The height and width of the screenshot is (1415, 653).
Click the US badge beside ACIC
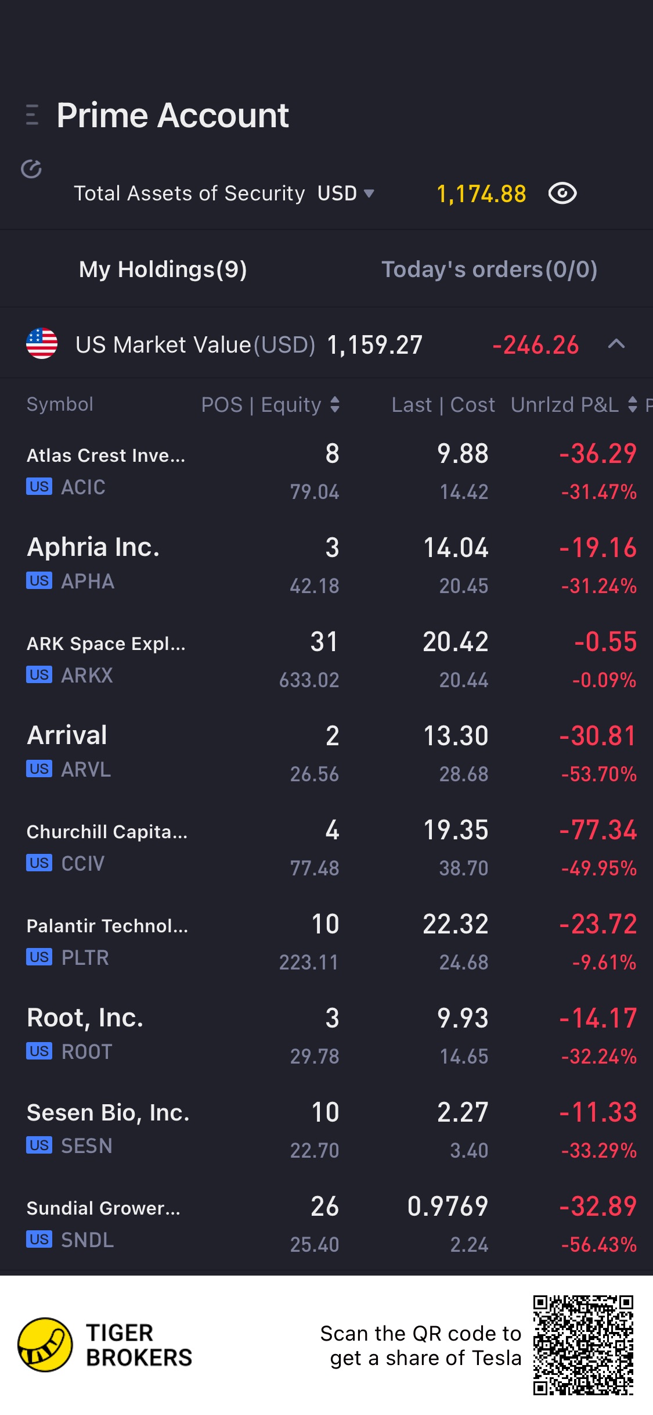pyautogui.click(x=39, y=487)
